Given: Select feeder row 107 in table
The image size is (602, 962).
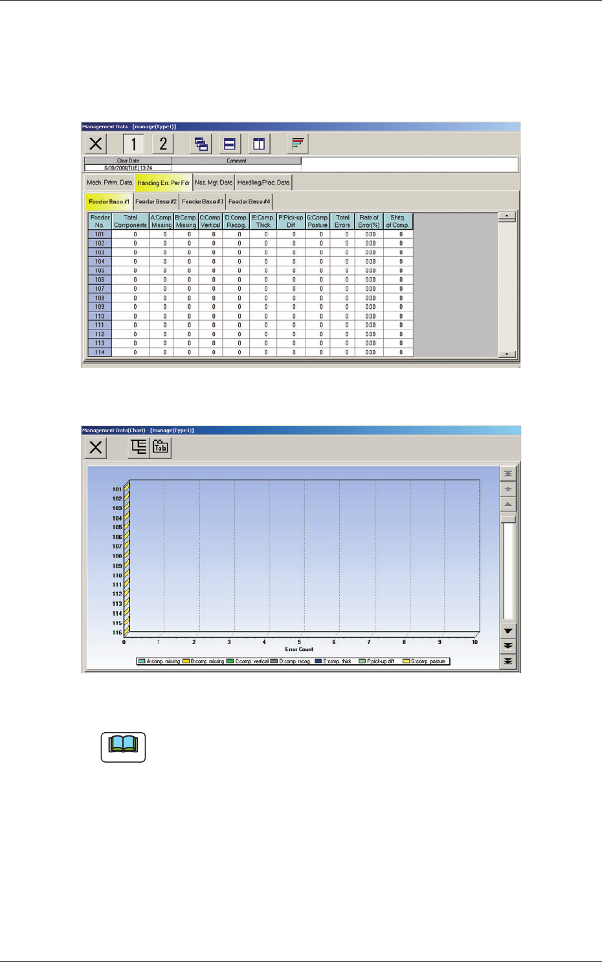Looking at the screenshot, I should 100,289.
